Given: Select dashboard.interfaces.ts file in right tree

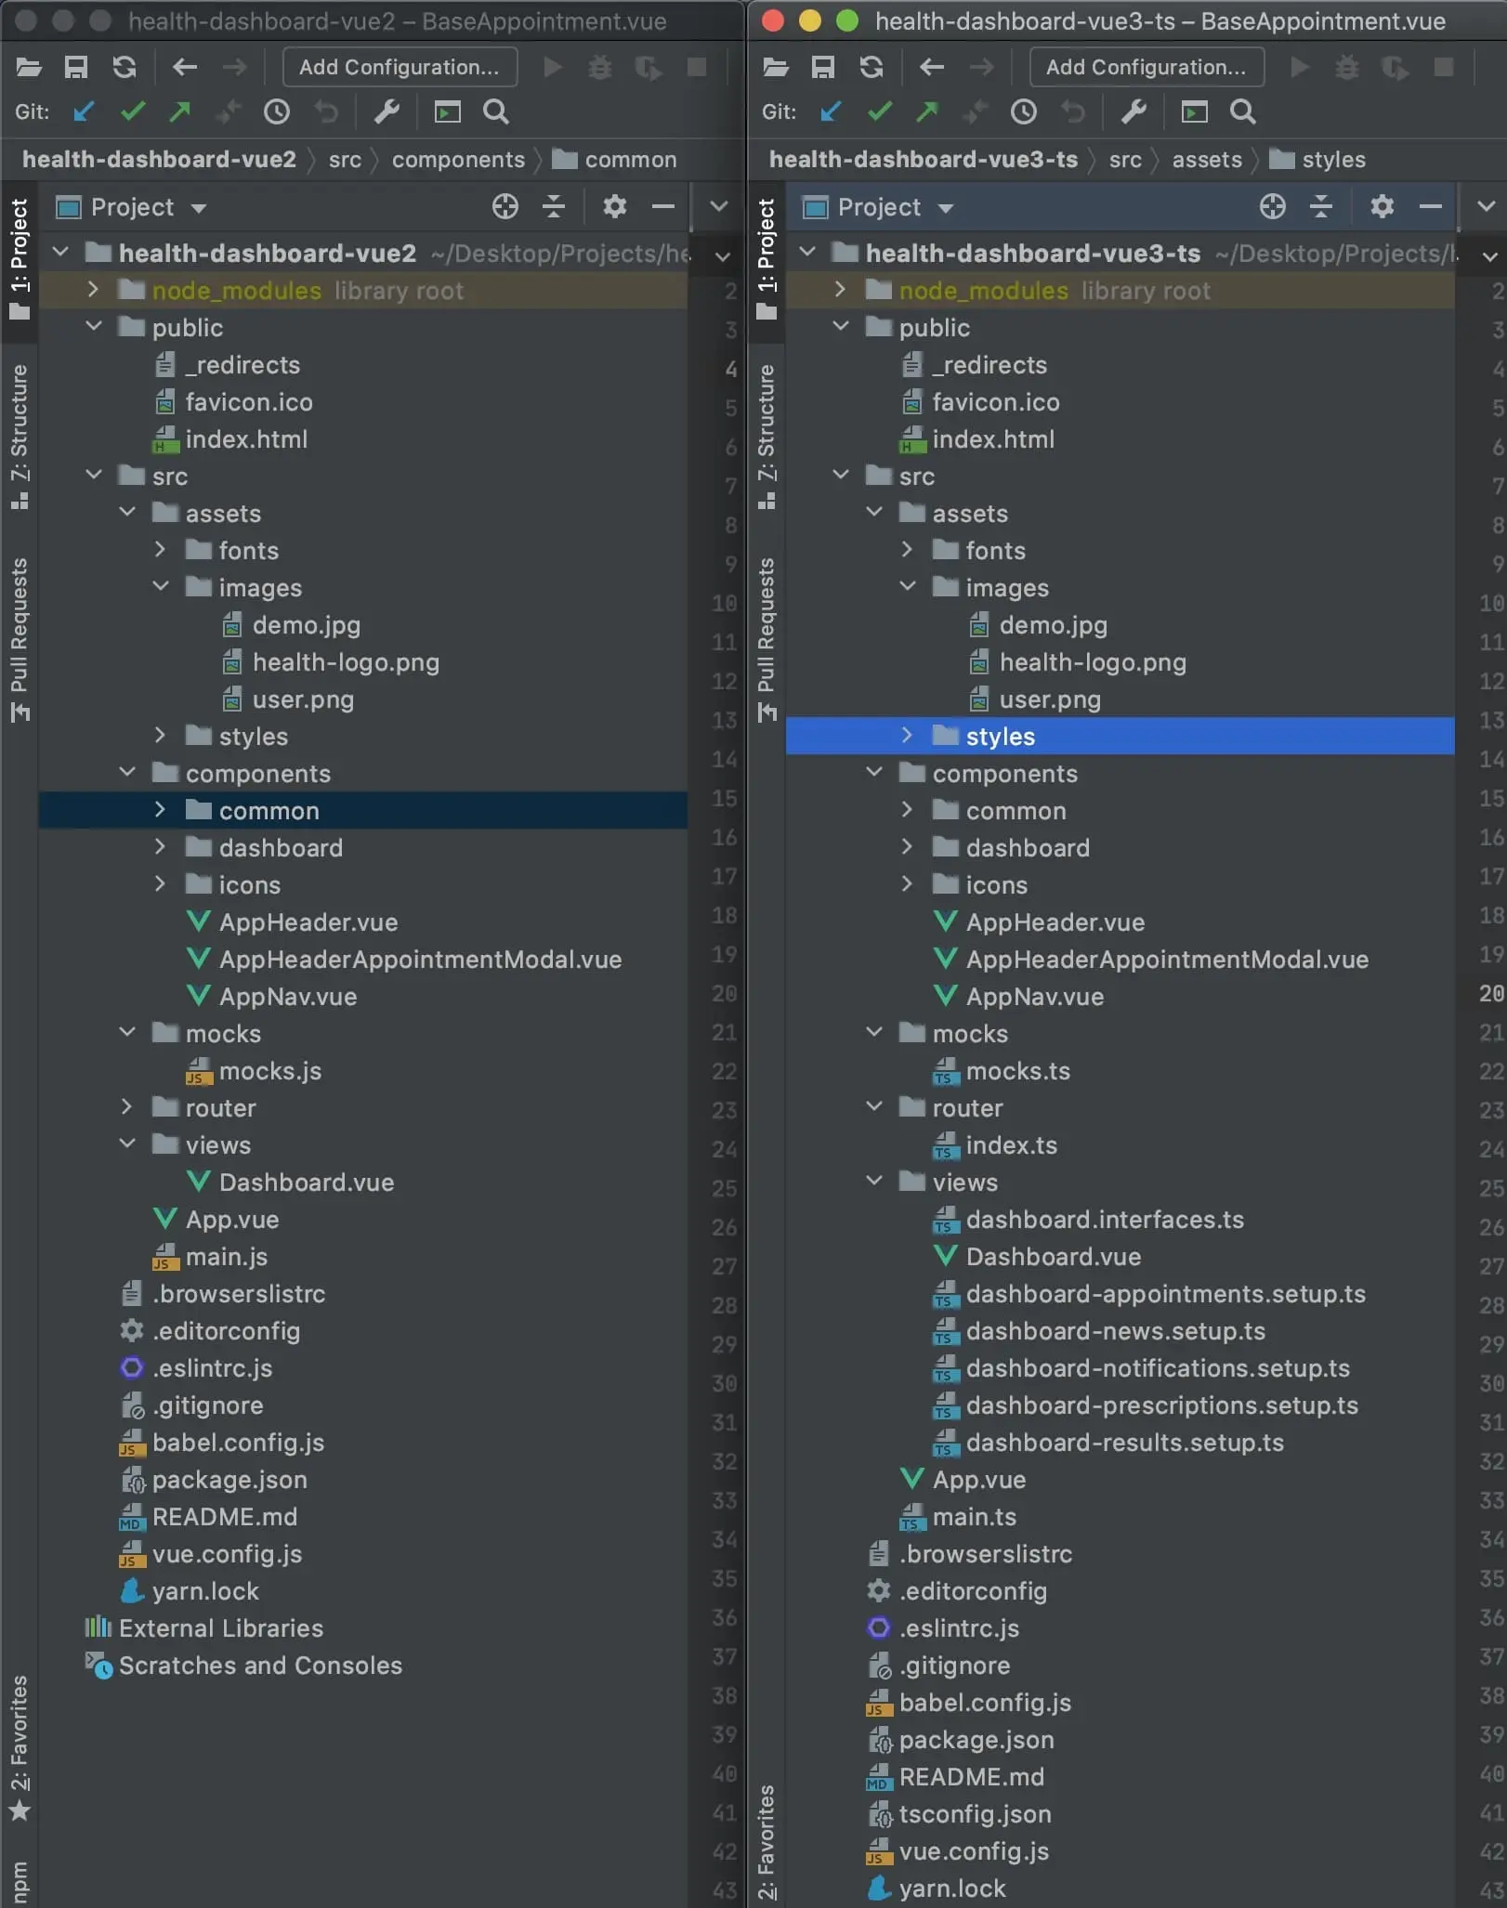Looking at the screenshot, I should 1104,1219.
